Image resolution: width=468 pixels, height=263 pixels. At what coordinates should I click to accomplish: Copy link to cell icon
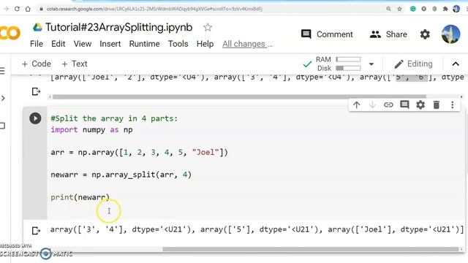coord(388,104)
